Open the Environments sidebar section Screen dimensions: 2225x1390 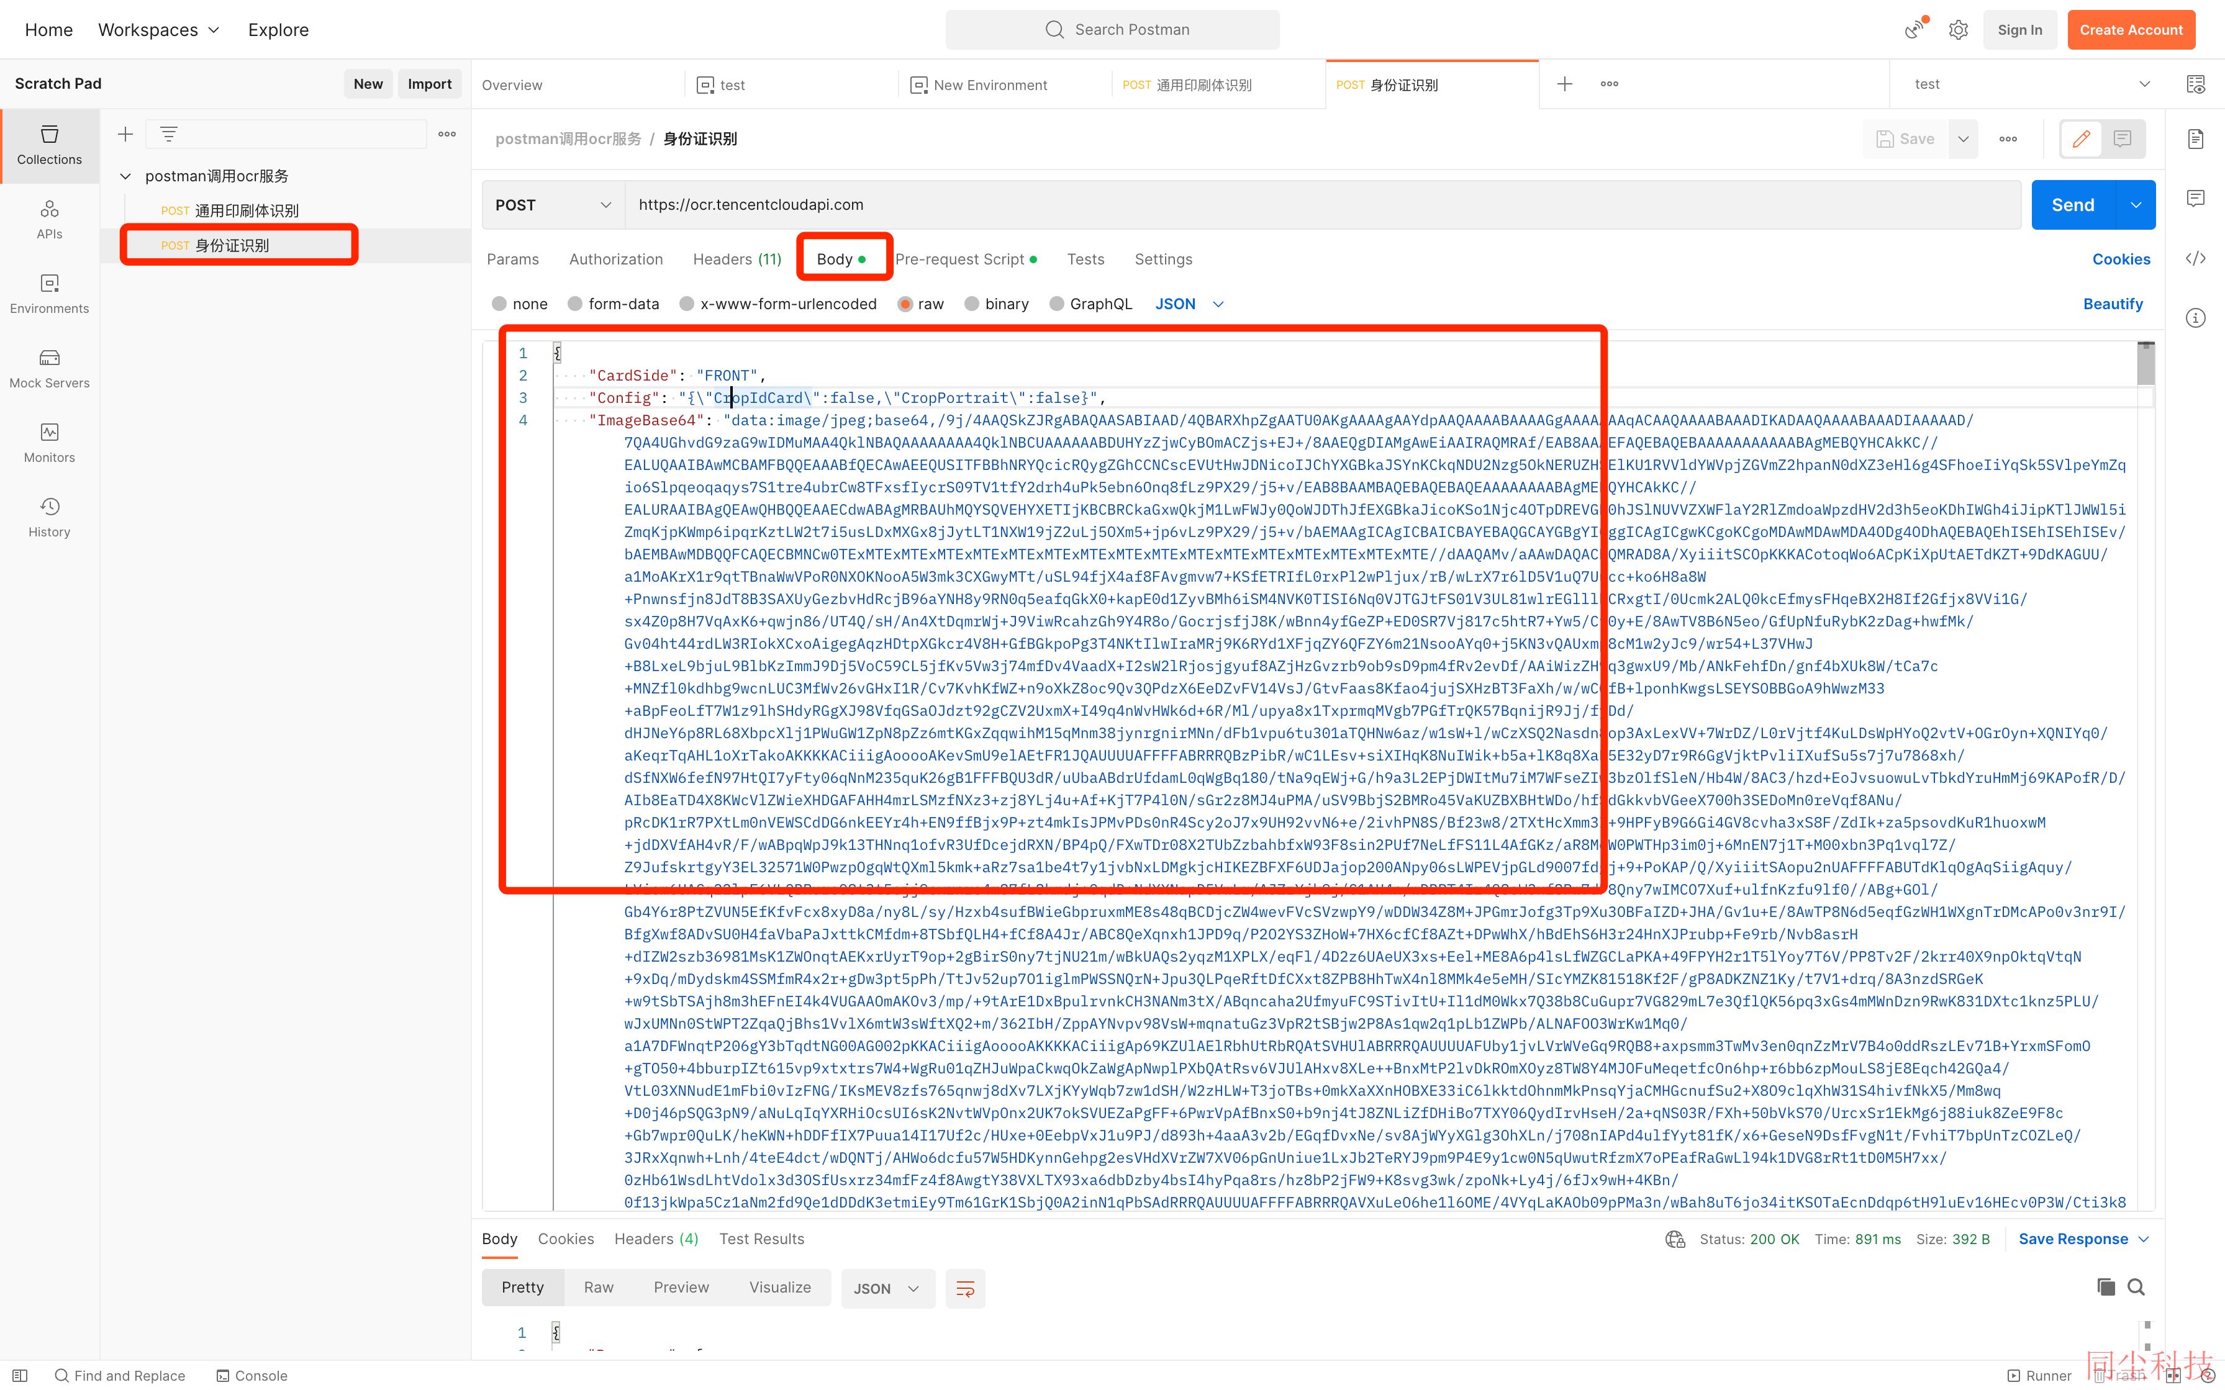click(x=50, y=294)
